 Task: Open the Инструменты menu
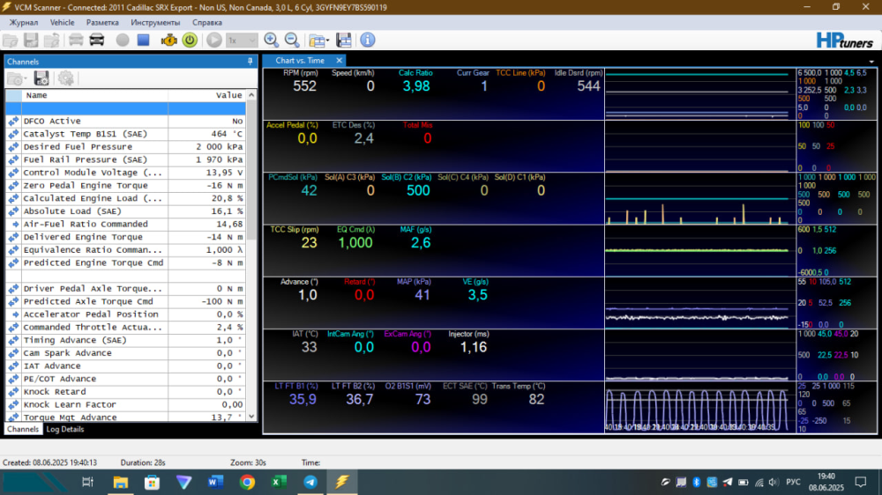pyautogui.click(x=155, y=22)
